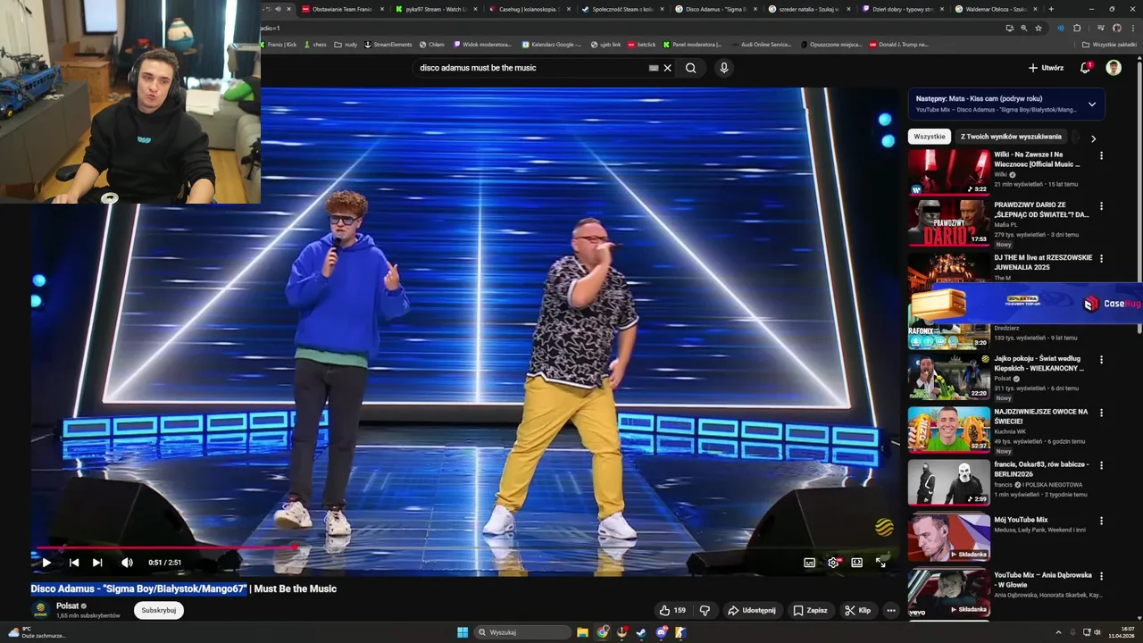The image size is (1143, 643).
Task: Open on-screen keyboard in search box
Action: click(654, 68)
